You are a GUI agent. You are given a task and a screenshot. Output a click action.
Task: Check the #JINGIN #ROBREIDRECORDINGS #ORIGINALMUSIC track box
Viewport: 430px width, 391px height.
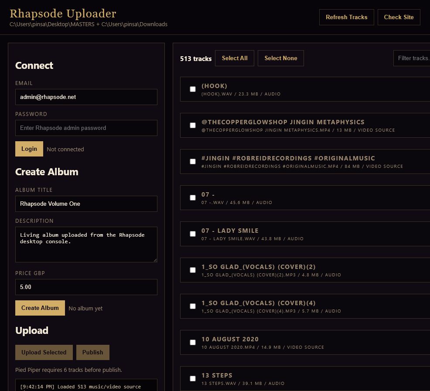click(x=193, y=161)
